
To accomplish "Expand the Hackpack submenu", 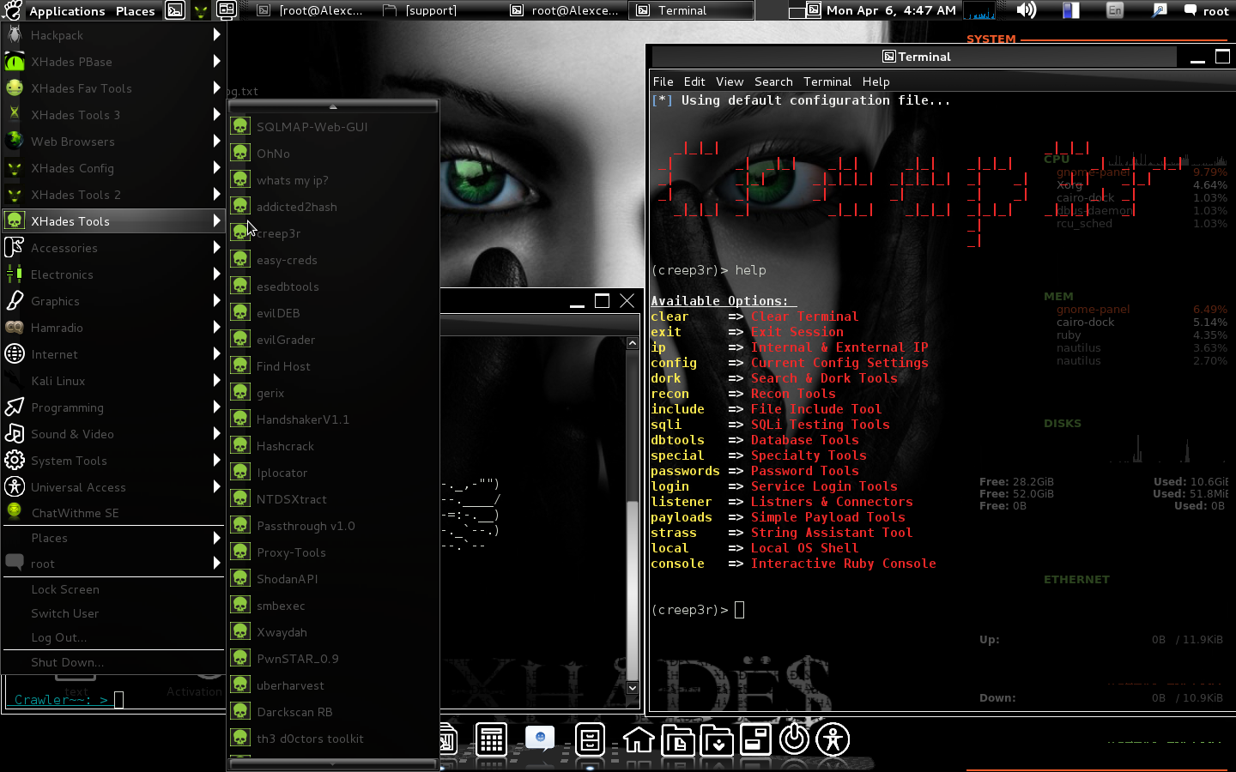I will [x=113, y=35].
